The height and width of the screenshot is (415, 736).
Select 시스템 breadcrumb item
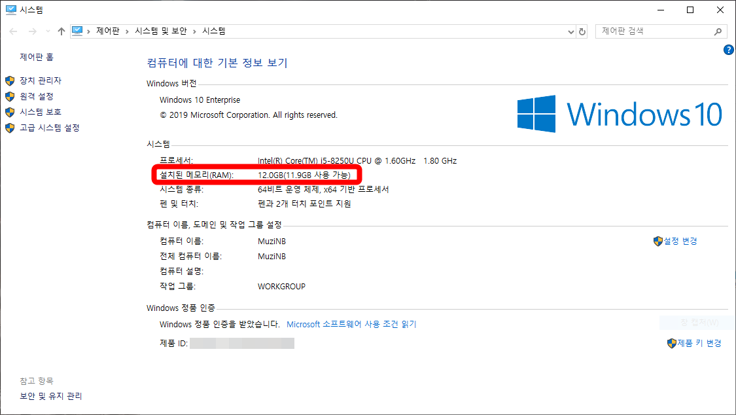[213, 31]
